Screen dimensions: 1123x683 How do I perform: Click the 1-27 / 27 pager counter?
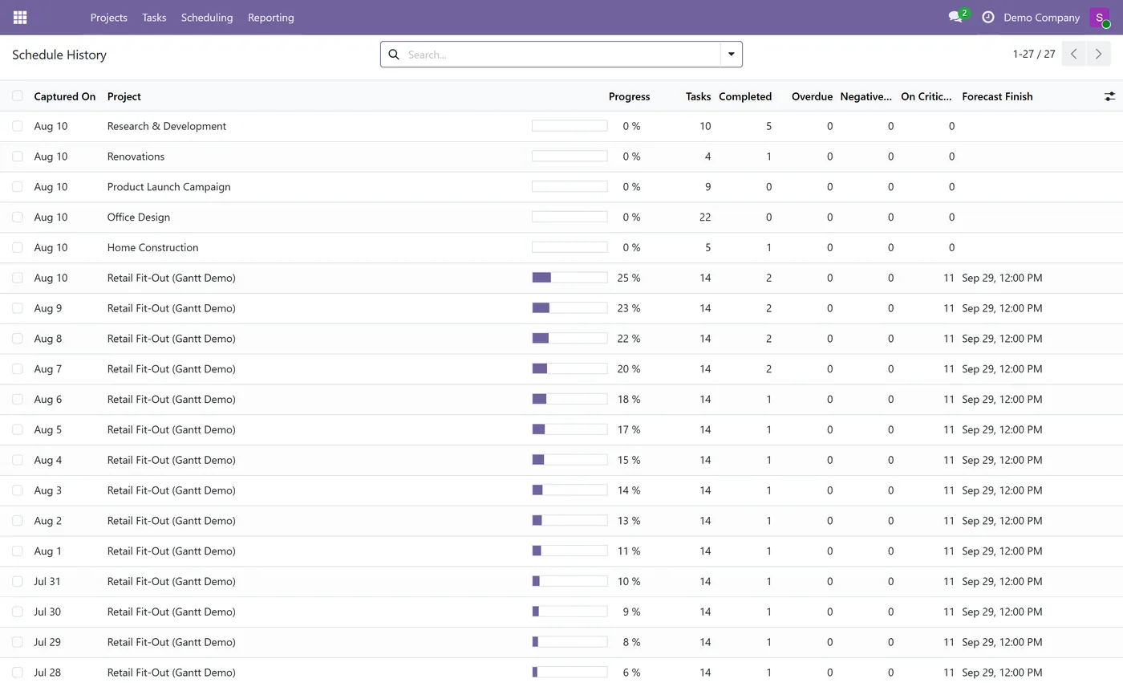[x=1034, y=55]
